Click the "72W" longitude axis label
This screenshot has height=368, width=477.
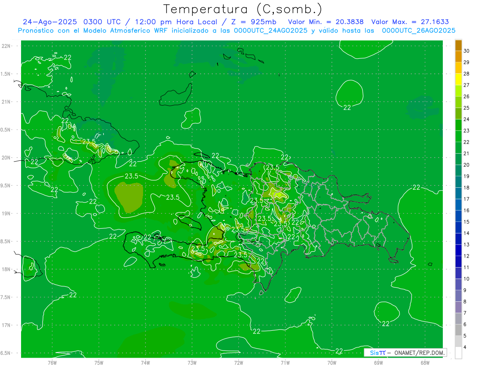[x=238, y=362]
